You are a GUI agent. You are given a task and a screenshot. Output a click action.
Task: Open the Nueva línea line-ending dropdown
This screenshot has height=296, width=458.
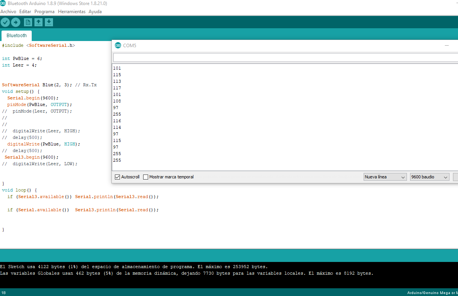[385, 177]
